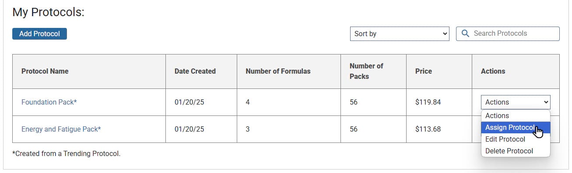Click the Number of Packs column header

coord(366,71)
